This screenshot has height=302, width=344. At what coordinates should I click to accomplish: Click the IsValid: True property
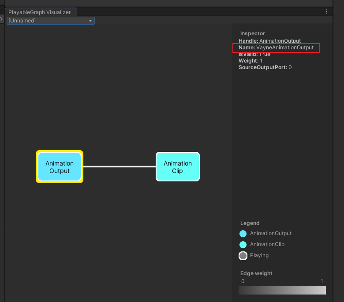pyautogui.click(x=254, y=54)
